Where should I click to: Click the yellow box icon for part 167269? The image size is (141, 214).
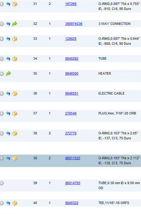pyautogui.click(x=15, y=4)
